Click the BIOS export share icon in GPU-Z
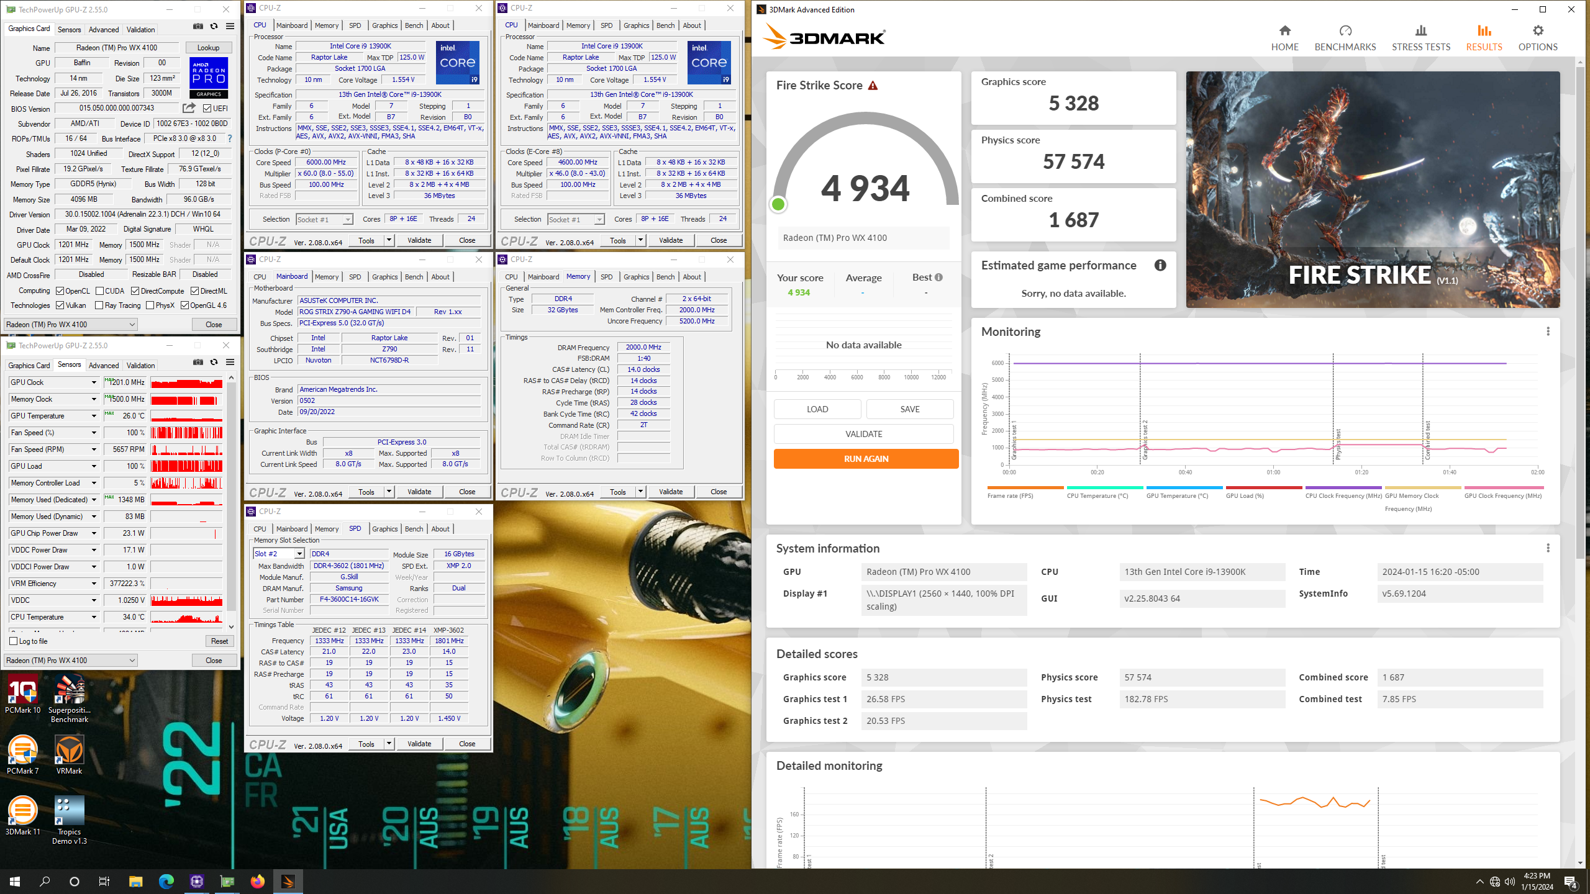Image resolution: width=1590 pixels, height=894 pixels. pos(189,108)
